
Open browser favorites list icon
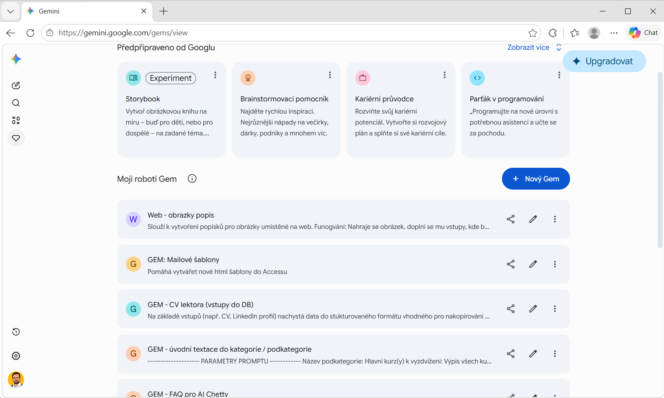coord(575,33)
